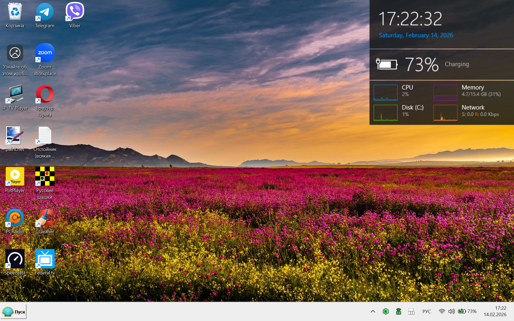Select the Federal.tv shortcut

45,259
